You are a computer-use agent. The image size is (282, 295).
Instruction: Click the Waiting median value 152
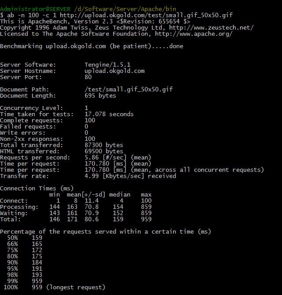118,213
